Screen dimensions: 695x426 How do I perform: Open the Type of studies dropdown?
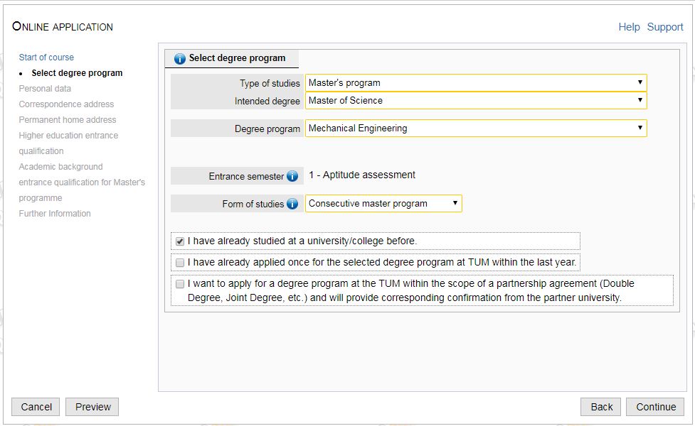(476, 83)
